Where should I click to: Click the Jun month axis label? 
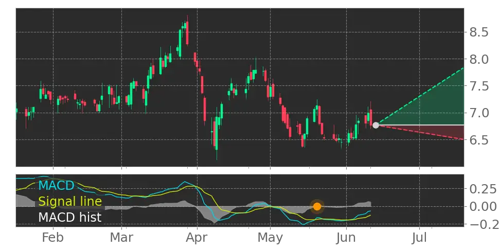(x=346, y=238)
